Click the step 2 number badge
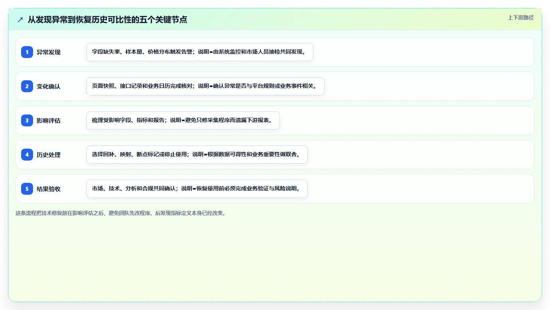The height and width of the screenshot is (310, 550). click(x=27, y=86)
